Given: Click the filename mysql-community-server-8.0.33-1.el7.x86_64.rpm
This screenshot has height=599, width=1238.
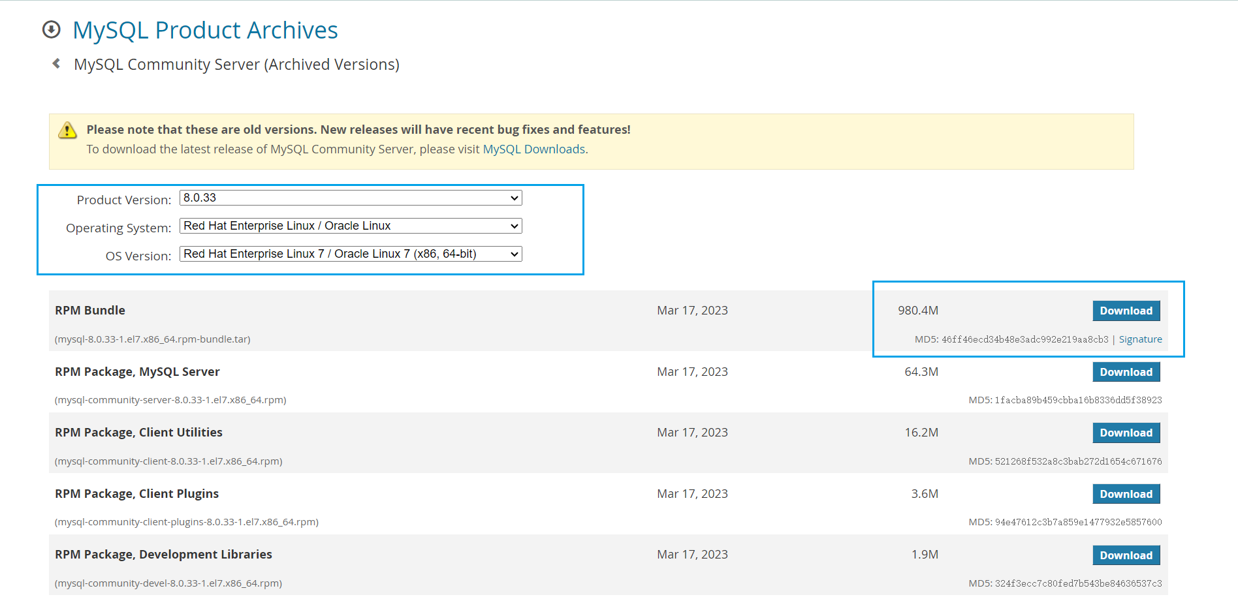Looking at the screenshot, I should point(170,400).
